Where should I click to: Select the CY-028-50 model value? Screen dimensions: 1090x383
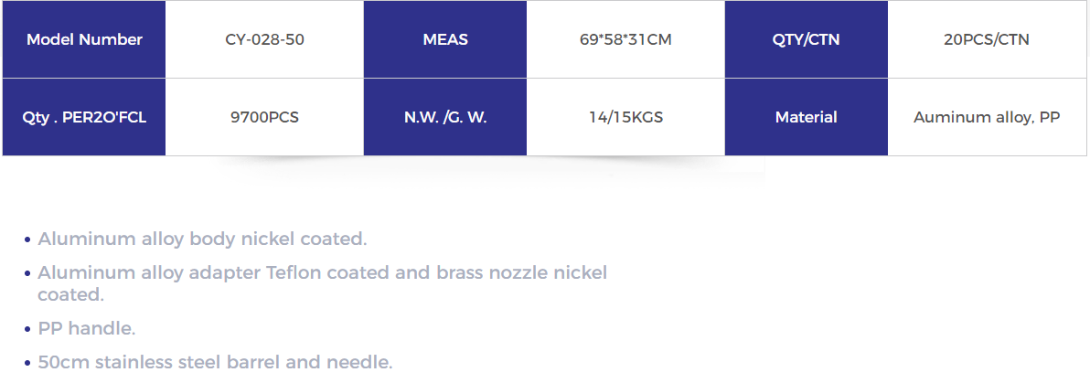(264, 39)
